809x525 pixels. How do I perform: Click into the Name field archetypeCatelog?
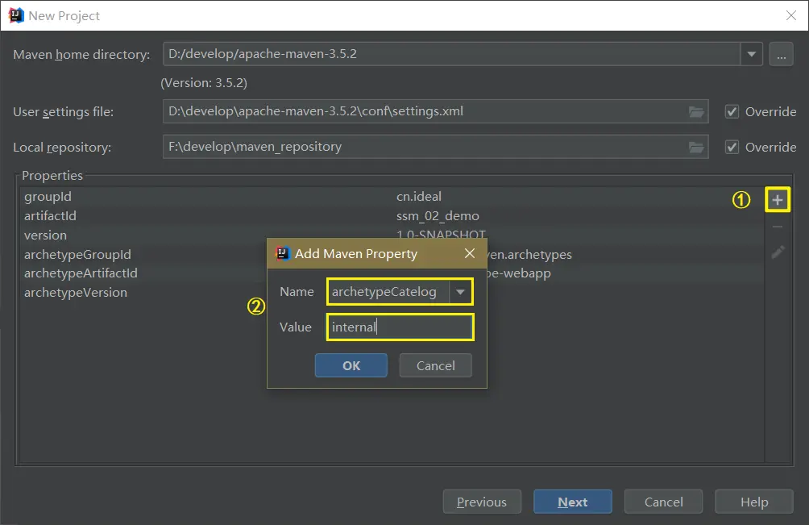click(x=388, y=292)
